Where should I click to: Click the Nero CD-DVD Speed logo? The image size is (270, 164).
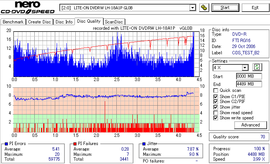tap(28, 7)
